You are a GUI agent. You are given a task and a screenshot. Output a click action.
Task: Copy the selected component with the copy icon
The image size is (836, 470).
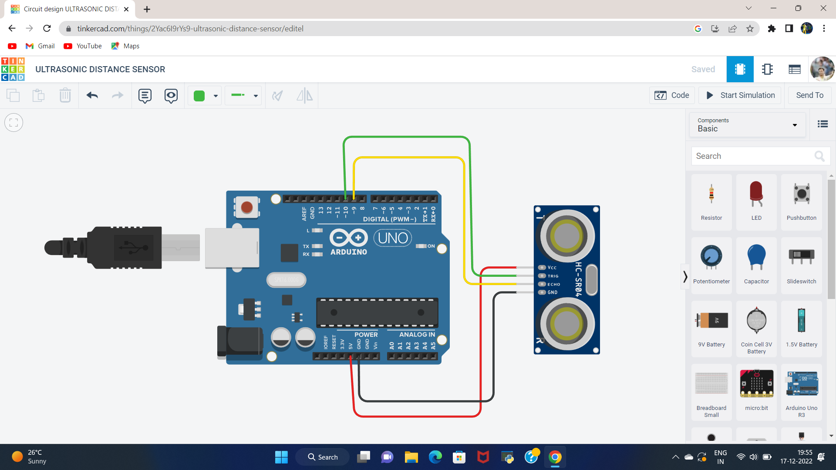tap(13, 95)
